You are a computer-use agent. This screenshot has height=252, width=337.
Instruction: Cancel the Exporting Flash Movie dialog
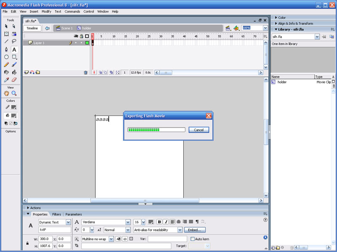199,130
